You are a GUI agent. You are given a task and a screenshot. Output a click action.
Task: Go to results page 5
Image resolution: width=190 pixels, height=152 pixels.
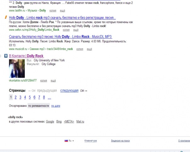tap(30, 97)
